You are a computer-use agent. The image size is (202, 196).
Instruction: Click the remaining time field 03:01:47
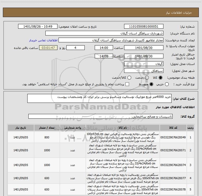click(x=48, y=48)
